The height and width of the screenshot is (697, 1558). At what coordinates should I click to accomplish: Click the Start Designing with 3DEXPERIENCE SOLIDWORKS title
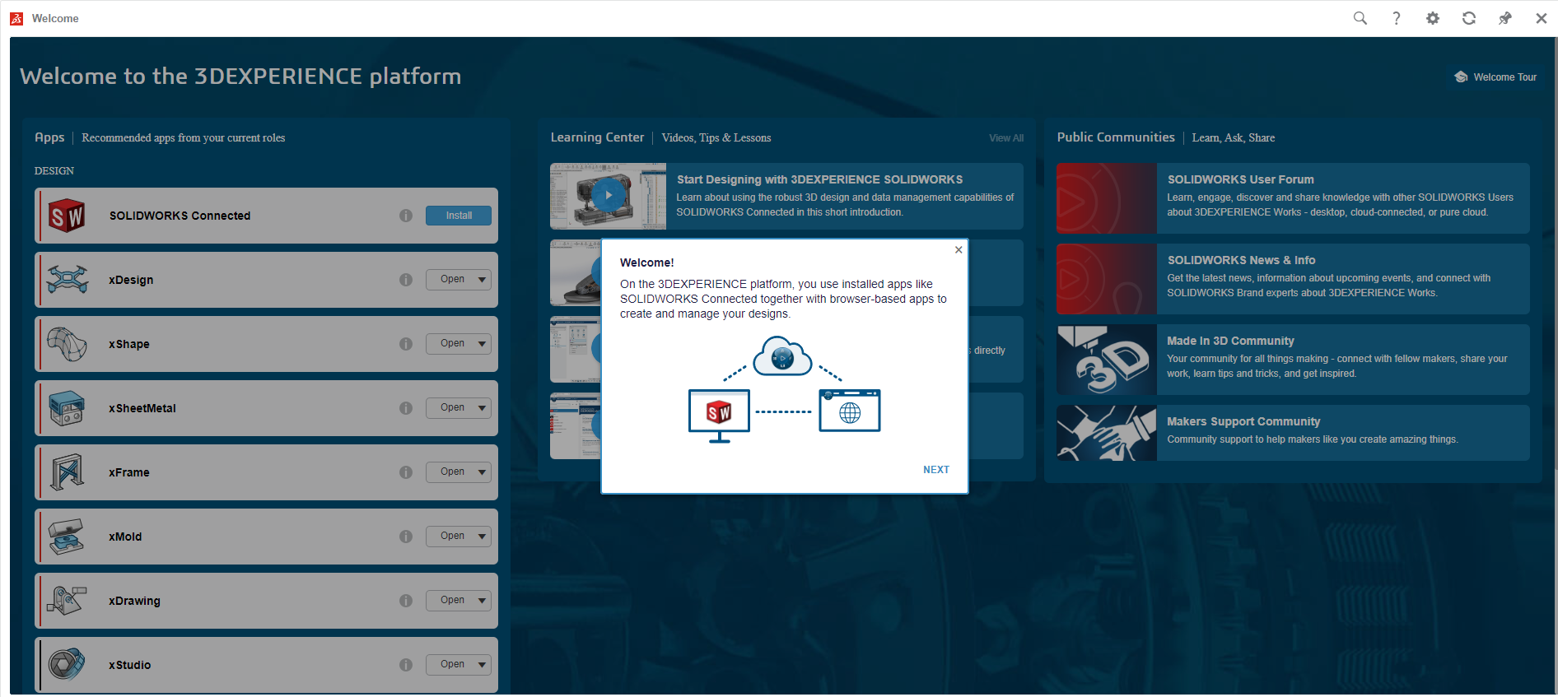click(x=819, y=179)
